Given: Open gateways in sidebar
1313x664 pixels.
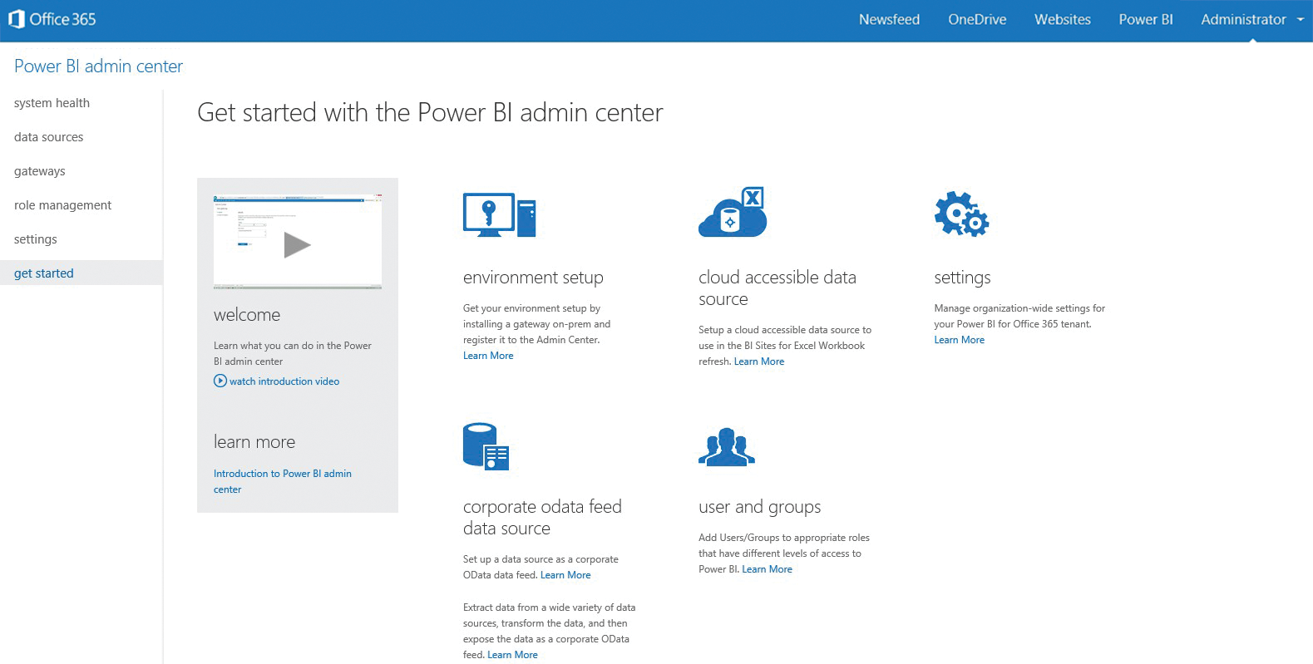Looking at the screenshot, I should click(39, 171).
